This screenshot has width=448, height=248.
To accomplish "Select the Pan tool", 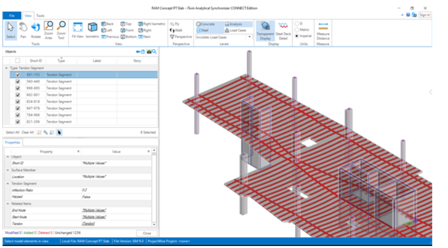I will (23, 30).
